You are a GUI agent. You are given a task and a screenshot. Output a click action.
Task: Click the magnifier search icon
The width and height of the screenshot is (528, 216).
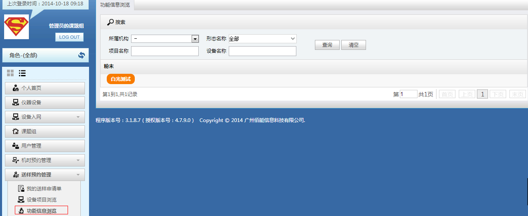pyautogui.click(x=110, y=22)
